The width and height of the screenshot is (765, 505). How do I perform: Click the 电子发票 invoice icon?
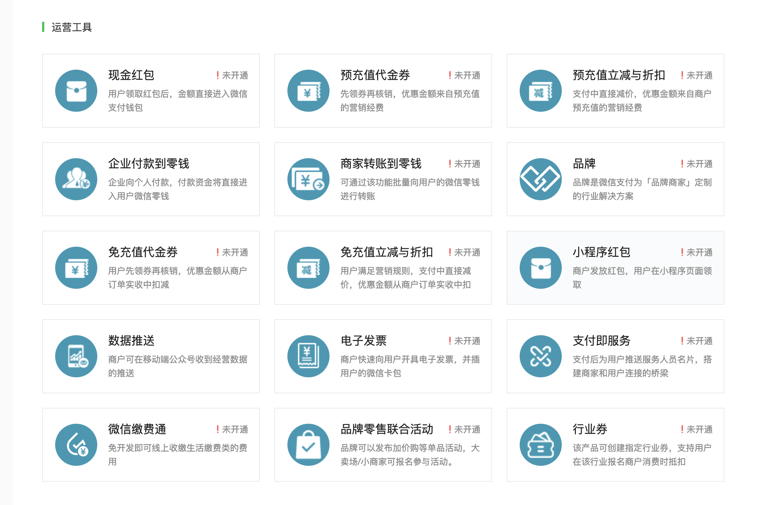308,356
